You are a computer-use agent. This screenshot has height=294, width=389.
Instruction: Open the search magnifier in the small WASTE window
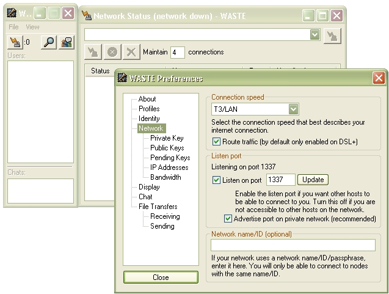49,42
